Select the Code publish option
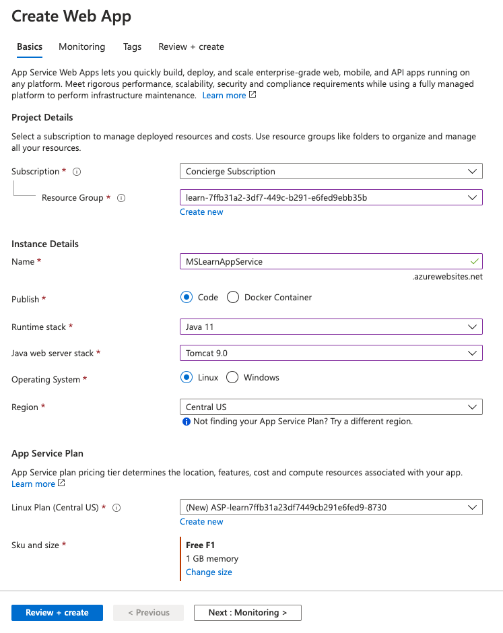The height and width of the screenshot is (633, 503). point(187,297)
